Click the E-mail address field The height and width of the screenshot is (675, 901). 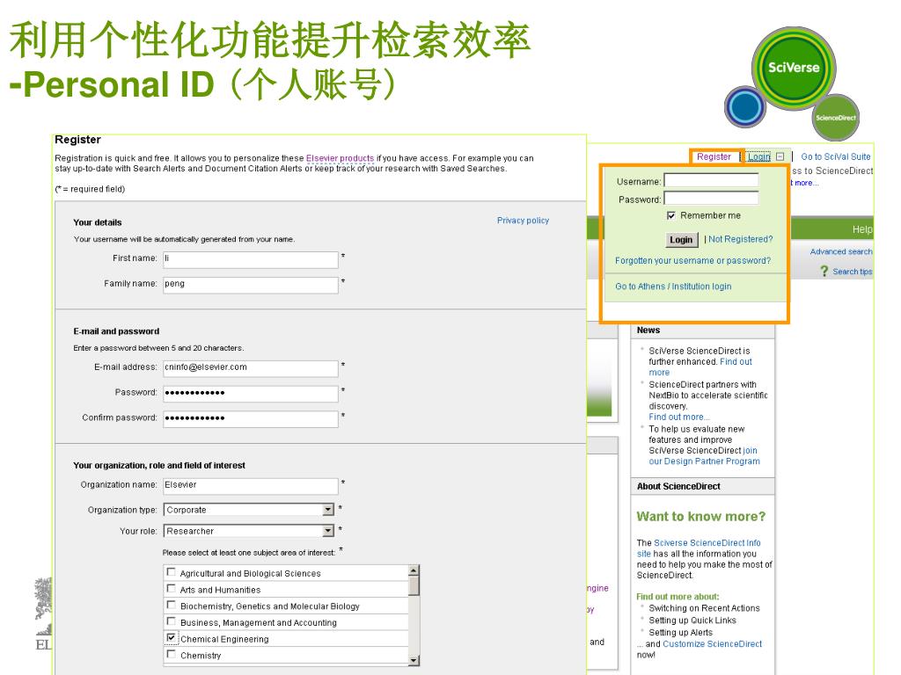(251, 368)
